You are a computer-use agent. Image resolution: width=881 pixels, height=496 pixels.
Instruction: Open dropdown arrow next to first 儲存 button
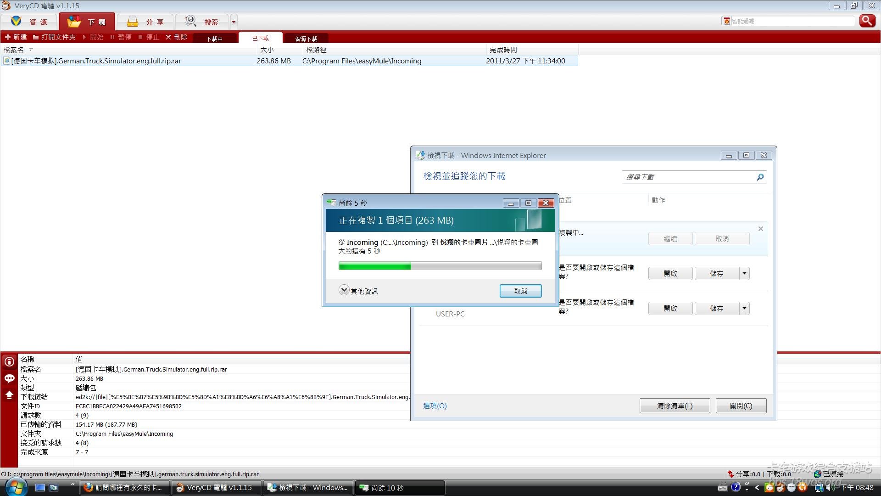tap(744, 274)
